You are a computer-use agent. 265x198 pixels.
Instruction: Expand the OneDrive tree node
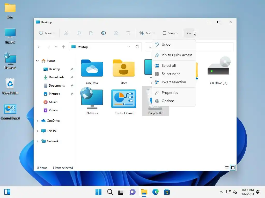tap(37, 121)
